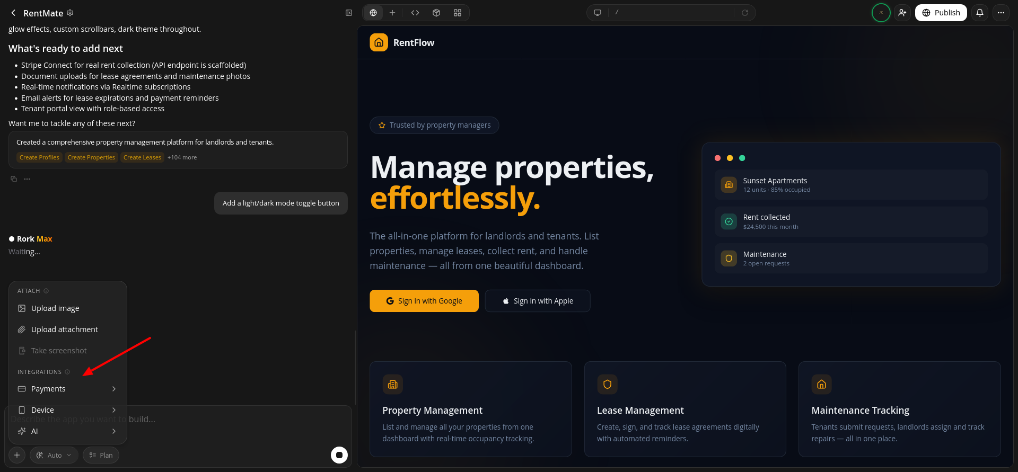Screen dimensions: 1018x472
Task: Expand the Device integration submenu
Action: [x=68, y=410]
